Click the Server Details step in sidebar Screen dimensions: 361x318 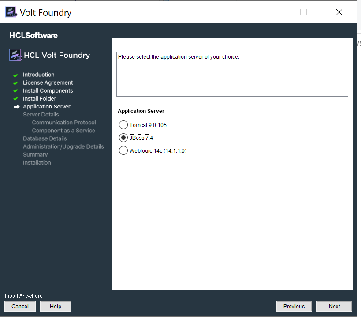coord(41,115)
